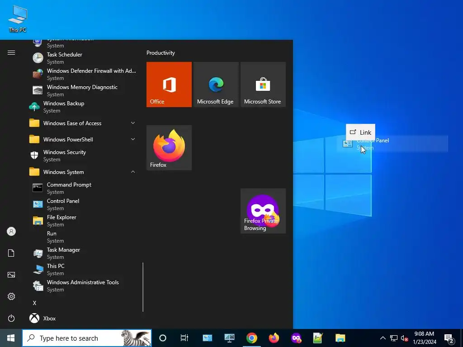Collapse the Windows System folder

pos(83,172)
